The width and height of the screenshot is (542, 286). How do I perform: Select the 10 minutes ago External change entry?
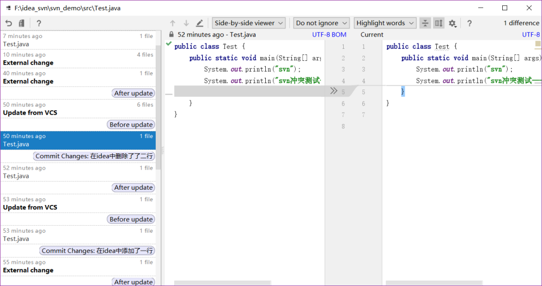[78, 59]
